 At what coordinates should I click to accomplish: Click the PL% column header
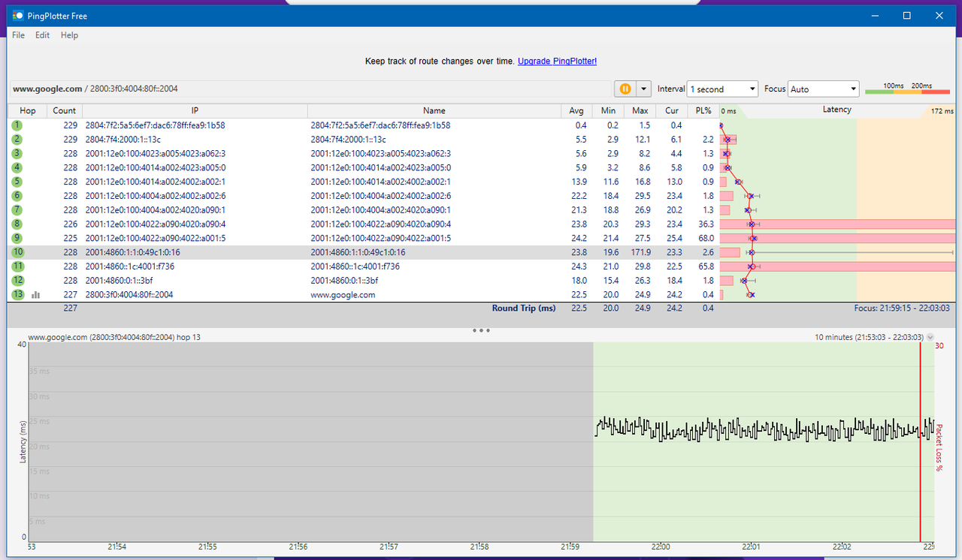[703, 110]
